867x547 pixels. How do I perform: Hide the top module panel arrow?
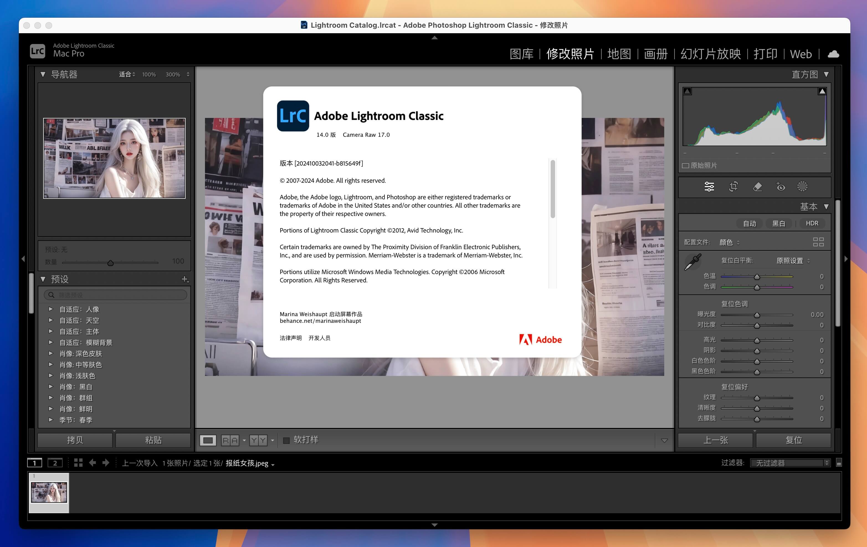click(x=435, y=37)
